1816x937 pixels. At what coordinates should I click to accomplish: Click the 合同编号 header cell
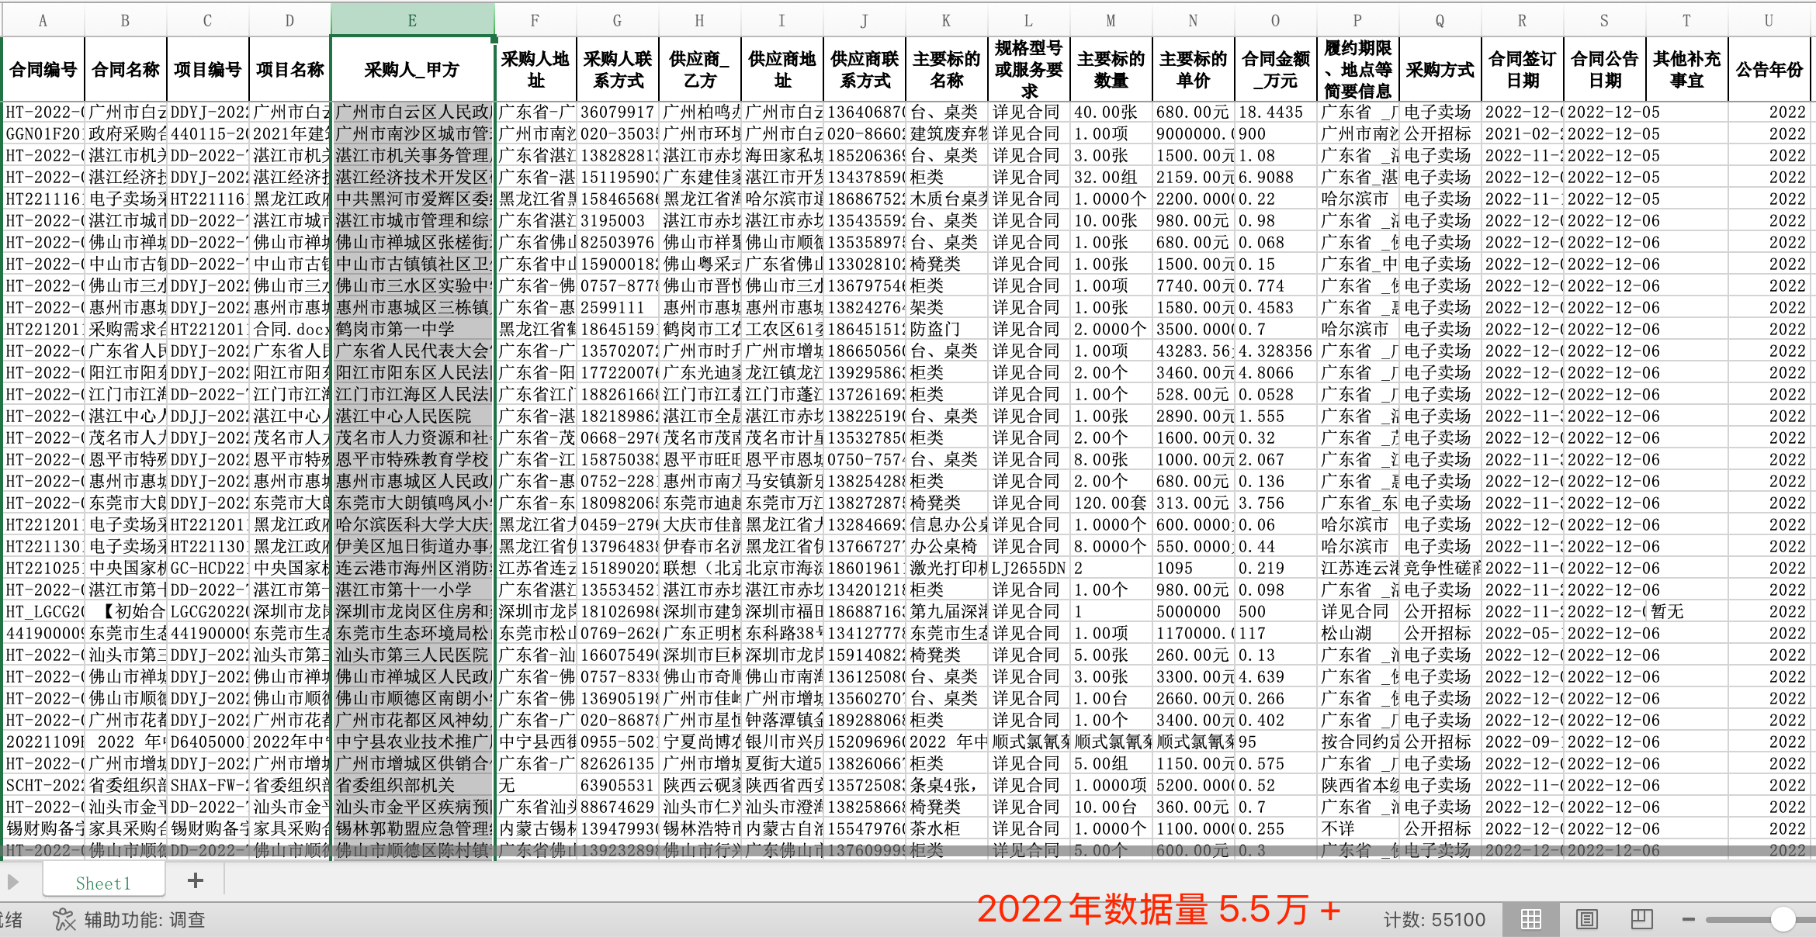coord(43,70)
